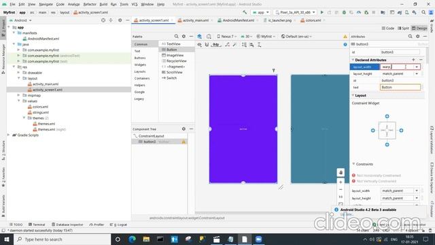Viewport: 435px width, 245px height.
Task: Click Infer Constraints magic wand icon
Action: coord(234,44)
